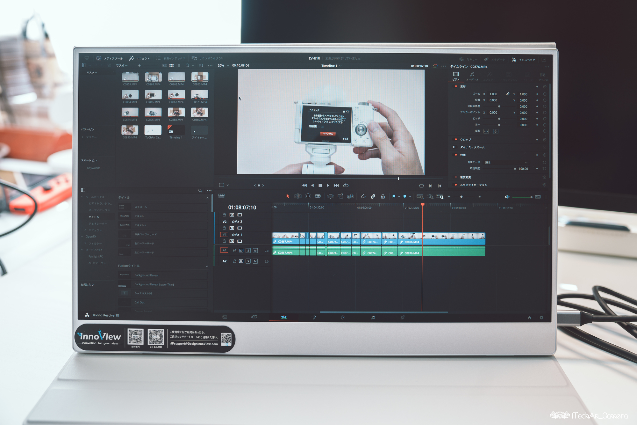Mute audio track A1
Viewport: 637px width, 425px height.
255,251
